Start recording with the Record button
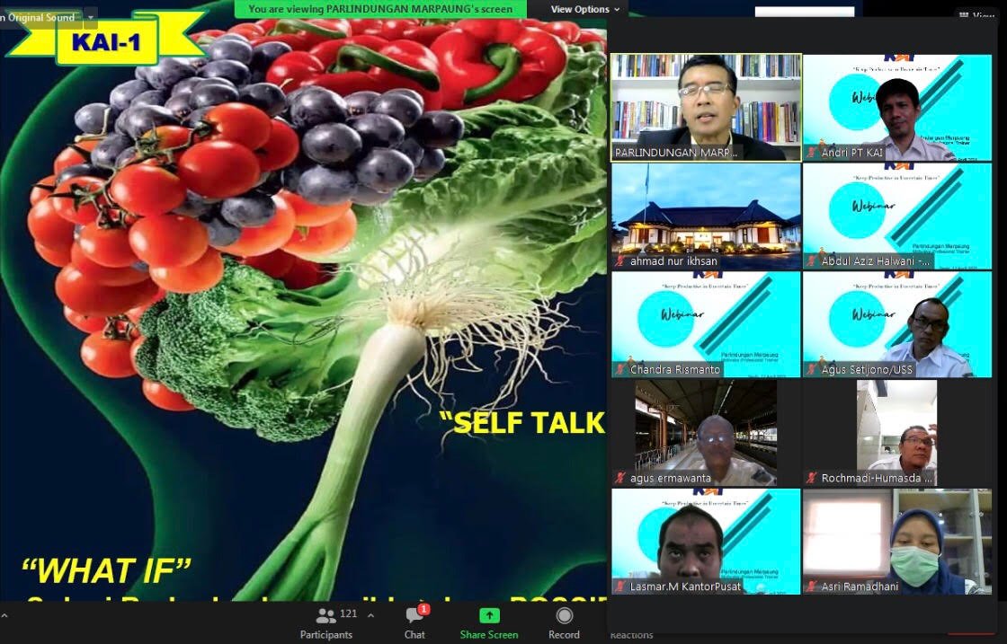The height and width of the screenshot is (644, 1007). click(564, 622)
